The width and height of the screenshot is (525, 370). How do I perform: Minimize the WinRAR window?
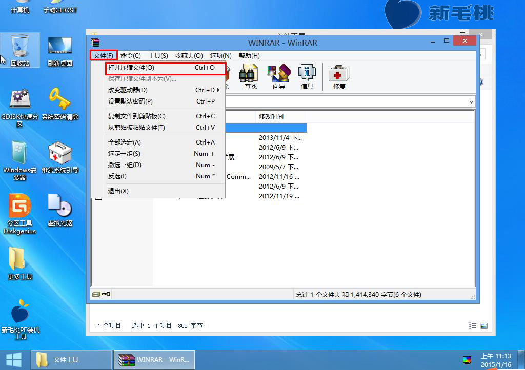433,42
